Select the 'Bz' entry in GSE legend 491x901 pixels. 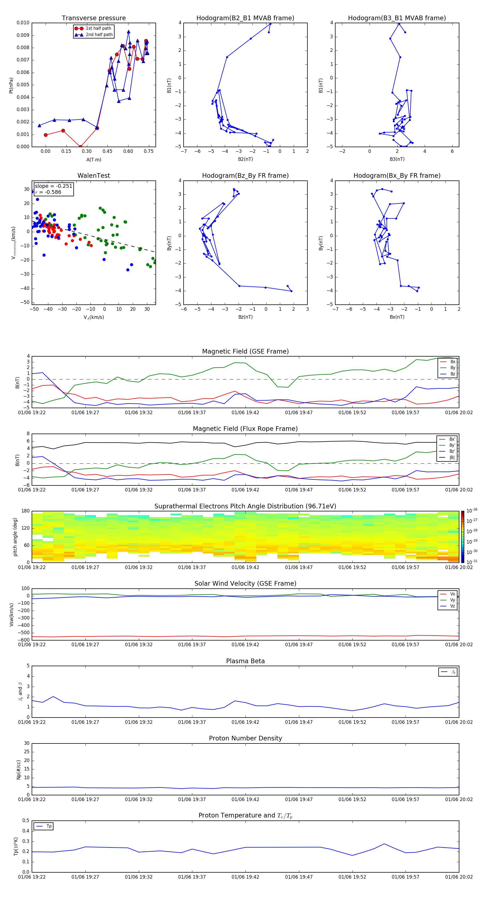tap(448, 374)
